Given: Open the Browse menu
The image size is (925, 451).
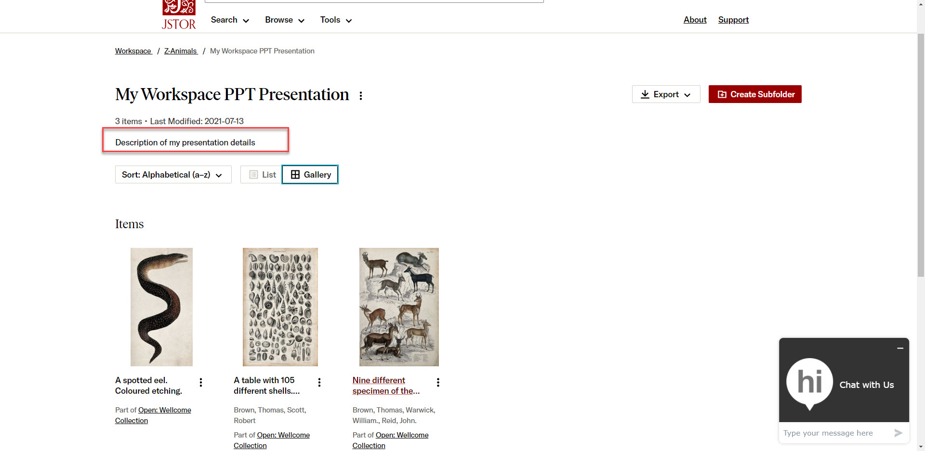Looking at the screenshot, I should pyautogui.click(x=284, y=20).
